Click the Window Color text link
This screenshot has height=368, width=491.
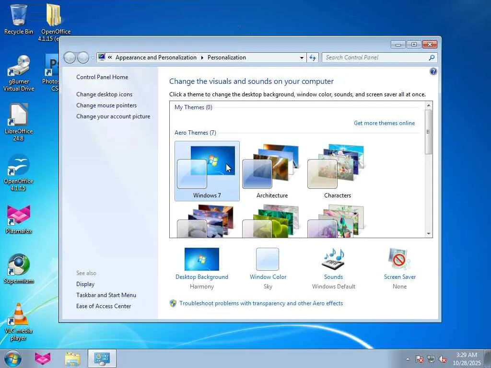pos(268,277)
